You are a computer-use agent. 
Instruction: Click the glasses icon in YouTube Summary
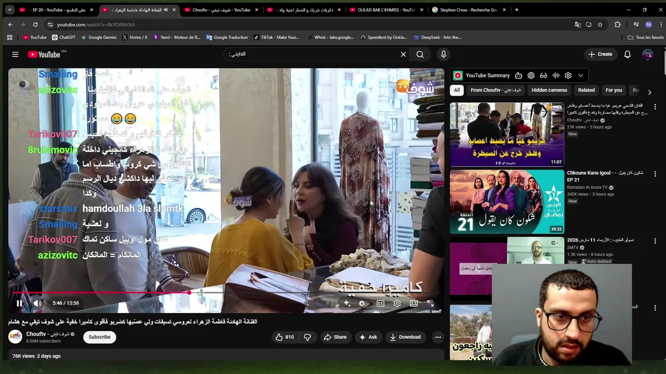pyautogui.click(x=543, y=75)
